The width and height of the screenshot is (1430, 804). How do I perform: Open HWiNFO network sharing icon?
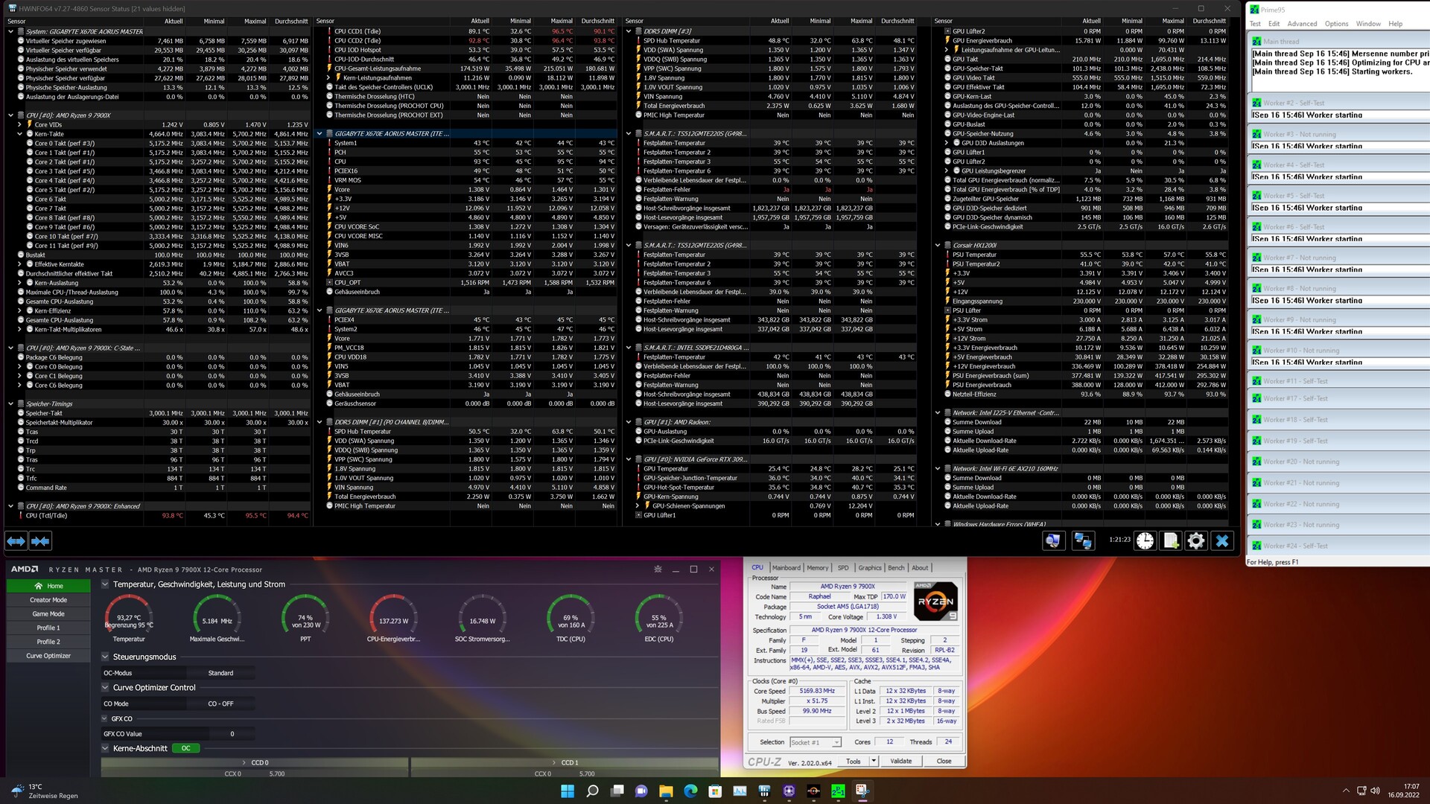tap(1082, 541)
